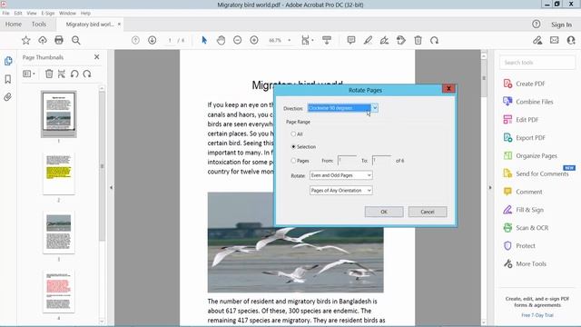Open the Direction dropdown
Viewport: 581px width, 327px height.
(x=343, y=108)
